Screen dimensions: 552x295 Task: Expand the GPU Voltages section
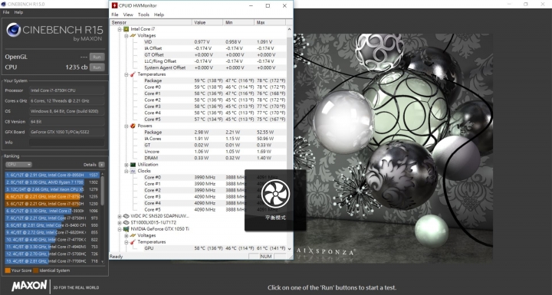[127, 235]
